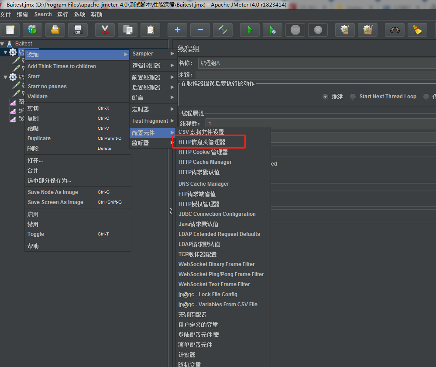Click the Cut scissors icon
The height and width of the screenshot is (367, 436).
(x=105, y=30)
